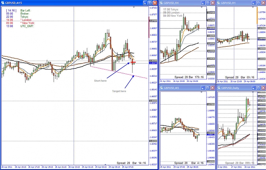Screen dimensions: 266x170
Task: Click '04:00 New York:' label in H4 chart
Action: (173, 16)
